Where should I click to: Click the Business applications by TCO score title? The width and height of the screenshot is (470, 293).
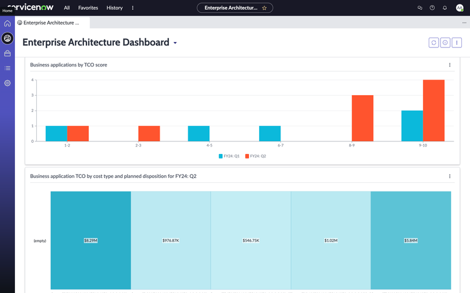coord(69,64)
